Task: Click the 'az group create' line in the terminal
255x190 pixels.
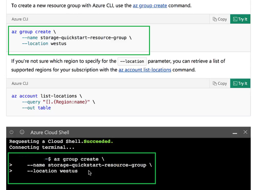Action: [79, 159]
